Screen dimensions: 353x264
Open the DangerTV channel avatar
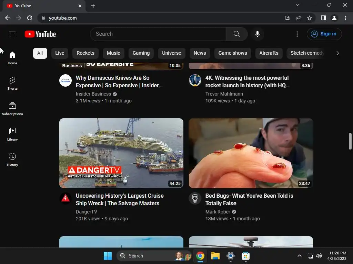click(x=65, y=198)
